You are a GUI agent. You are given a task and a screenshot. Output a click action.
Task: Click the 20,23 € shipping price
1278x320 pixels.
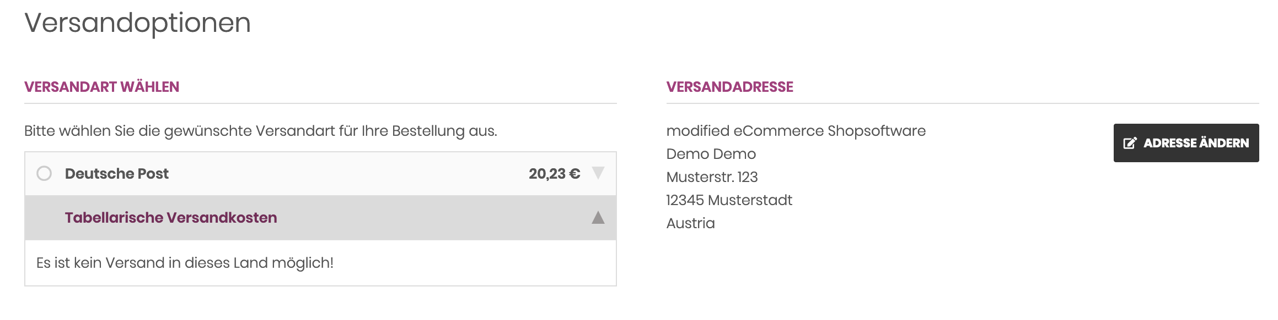[554, 174]
